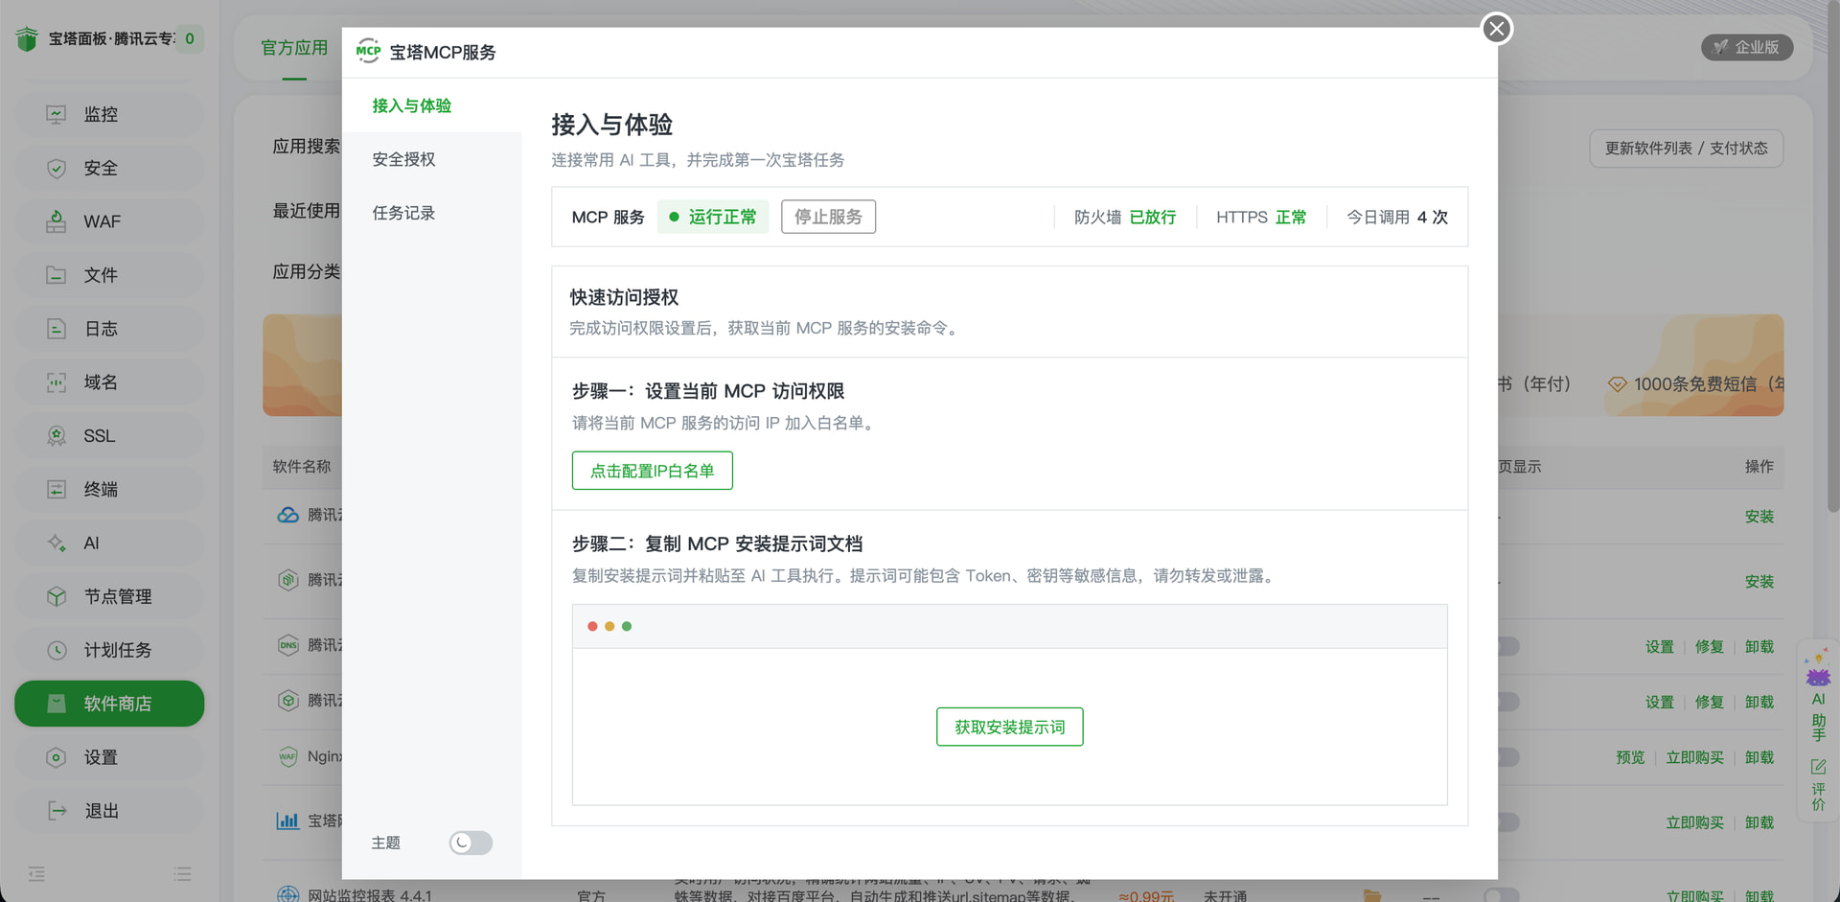1840x902 pixels.
Task: Click the 计划任务 clock icon in sidebar
Action: tap(57, 650)
